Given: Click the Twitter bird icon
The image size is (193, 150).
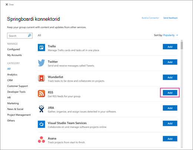Looking at the screenshot, I should pyautogui.click(x=41, y=63).
